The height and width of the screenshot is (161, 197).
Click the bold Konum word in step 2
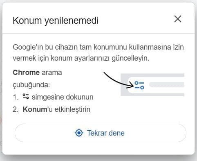point(35,109)
